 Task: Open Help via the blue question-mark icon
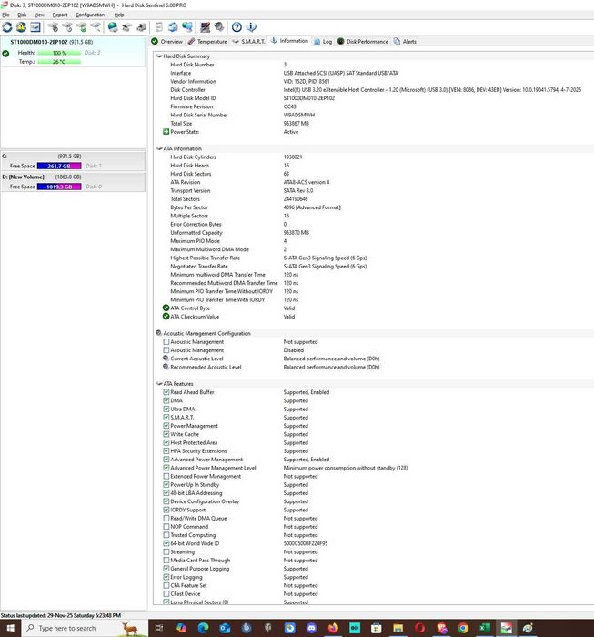click(237, 27)
